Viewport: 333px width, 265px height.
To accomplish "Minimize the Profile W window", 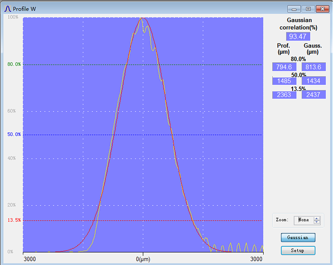I will coord(294,9).
